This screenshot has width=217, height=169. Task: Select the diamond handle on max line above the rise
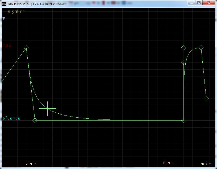click(x=183, y=48)
